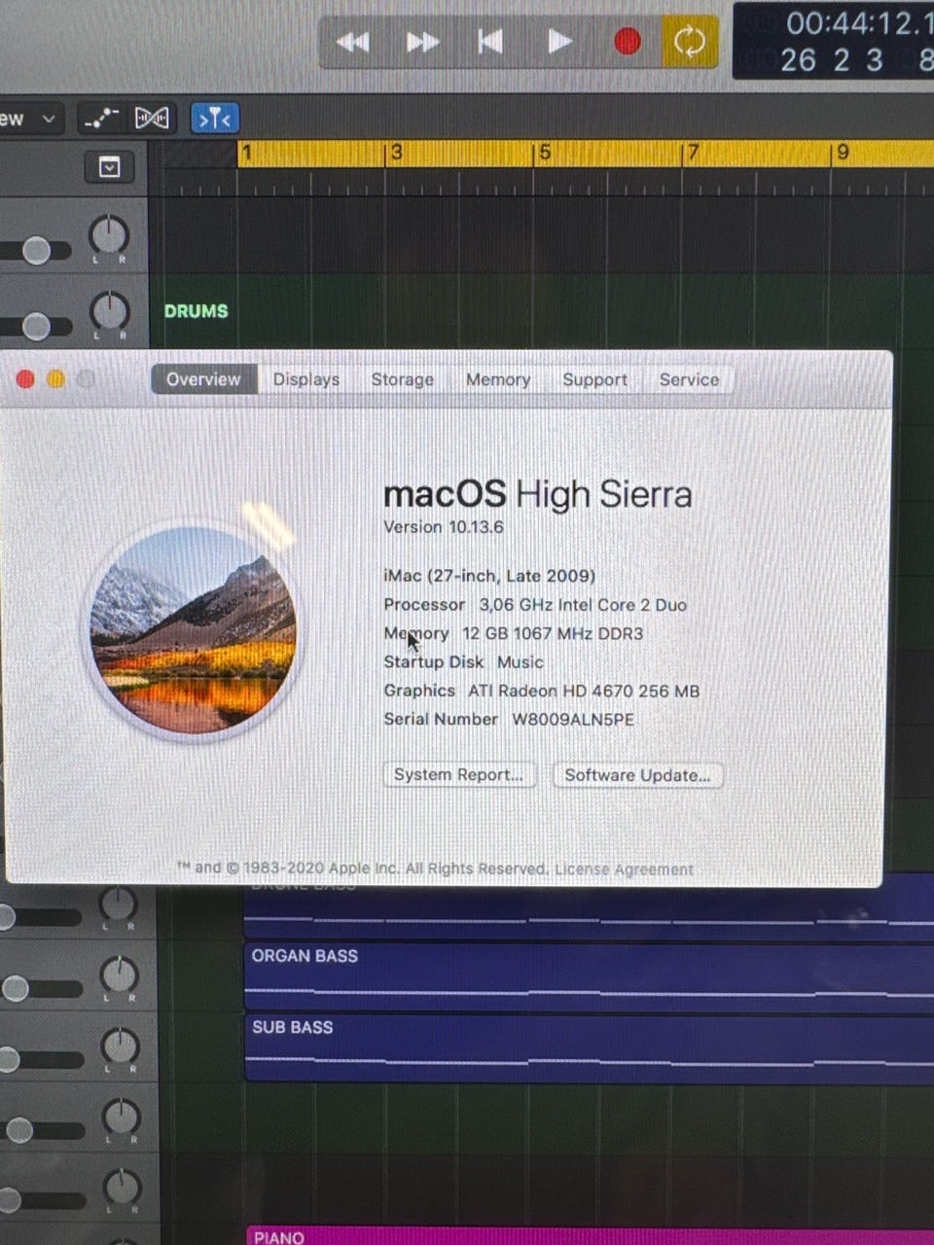Image resolution: width=934 pixels, height=1245 pixels.
Task: Click the macOS High Sierra mountain image
Action: click(193, 630)
